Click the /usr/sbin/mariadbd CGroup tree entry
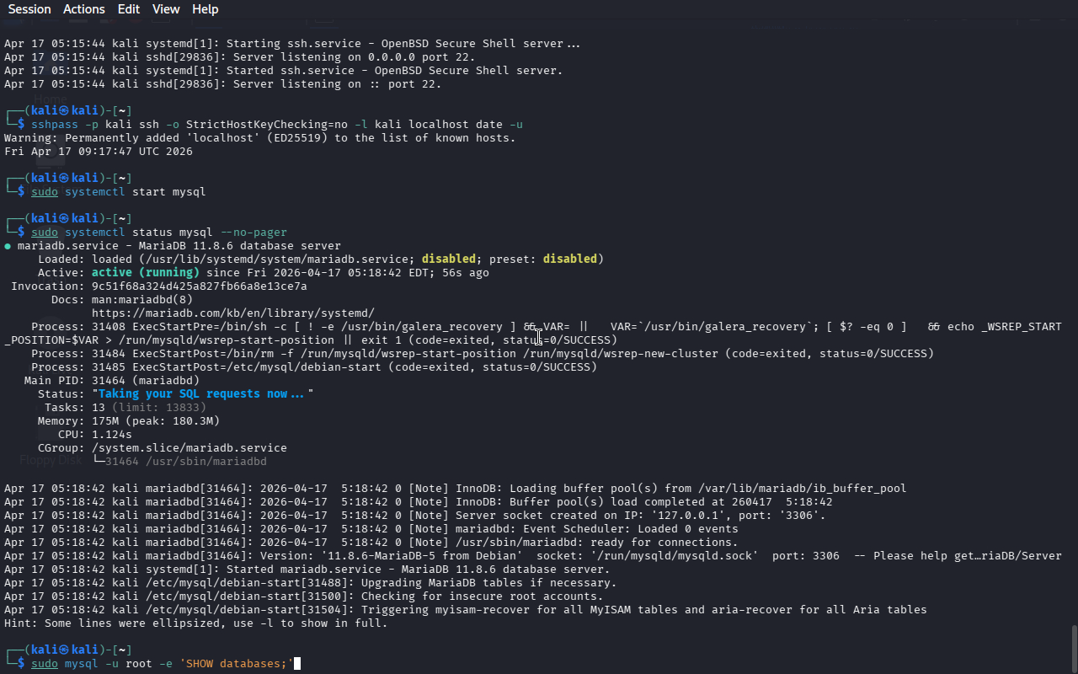 pyautogui.click(x=185, y=462)
